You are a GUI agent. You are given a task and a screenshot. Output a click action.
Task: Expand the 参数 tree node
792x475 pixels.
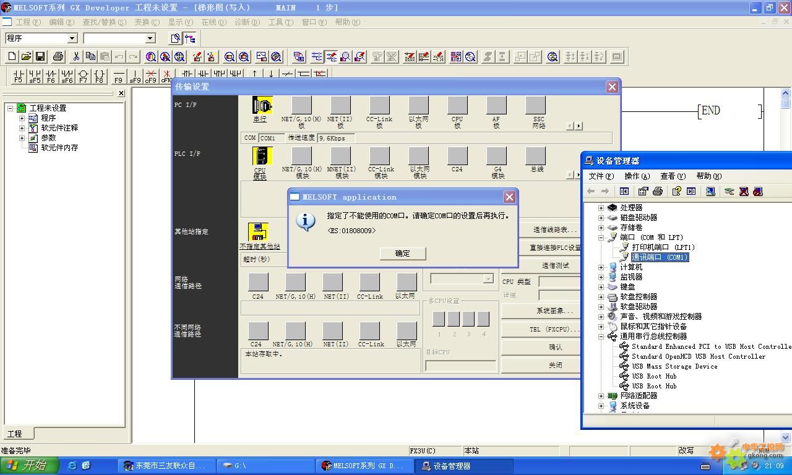(22, 138)
